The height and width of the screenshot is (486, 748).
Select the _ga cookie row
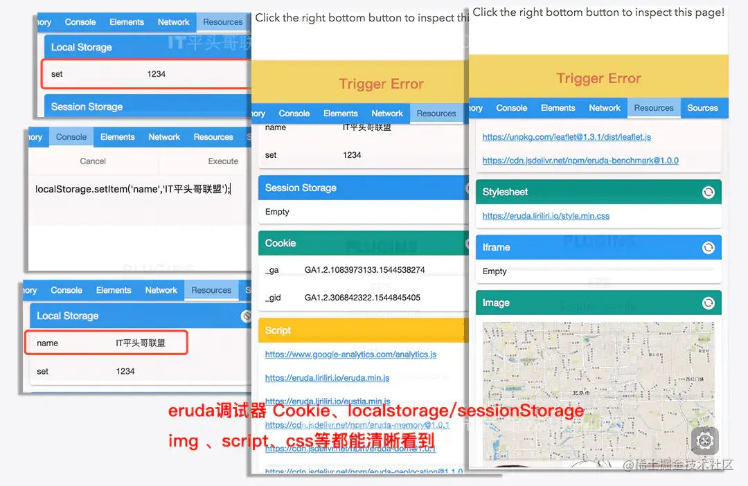pos(364,270)
